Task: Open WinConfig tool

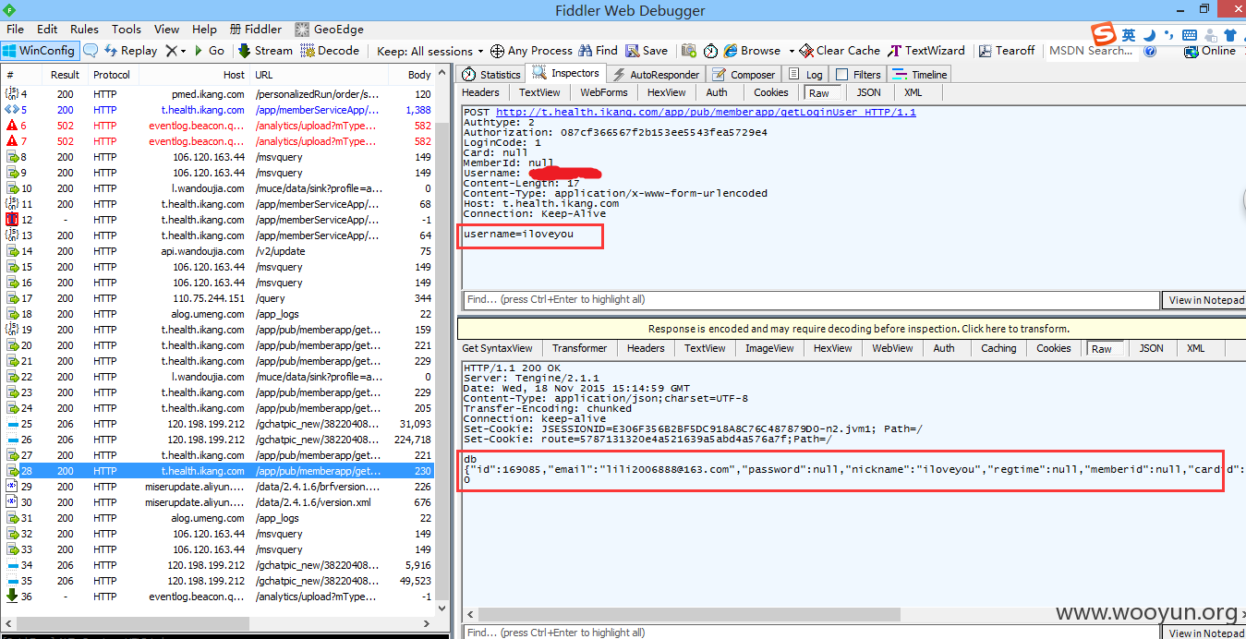Action: 40,51
